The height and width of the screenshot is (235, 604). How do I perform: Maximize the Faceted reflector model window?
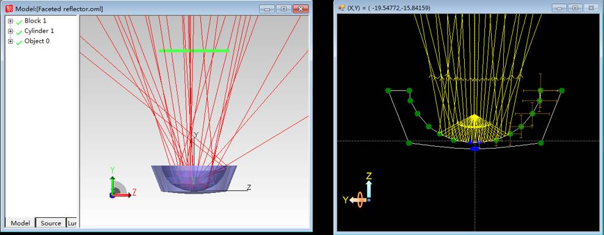click(x=284, y=9)
